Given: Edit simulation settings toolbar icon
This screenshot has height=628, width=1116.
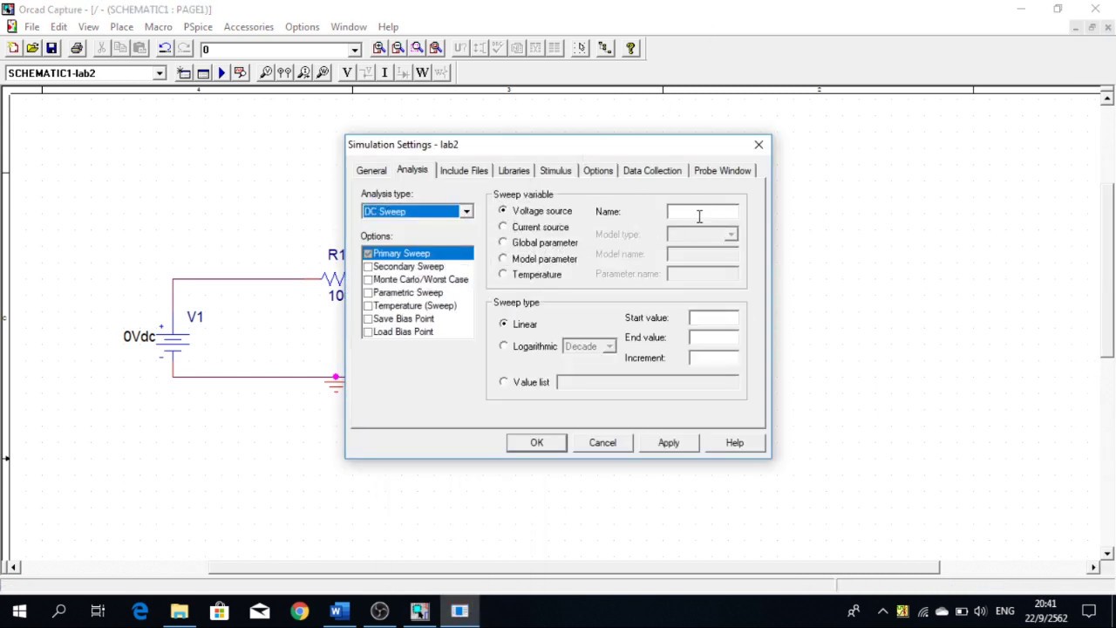Looking at the screenshot, I should tap(203, 73).
